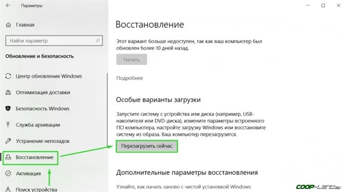Click the Найти параметр search field
The height and width of the screenshot is (192, 344).
54,41
